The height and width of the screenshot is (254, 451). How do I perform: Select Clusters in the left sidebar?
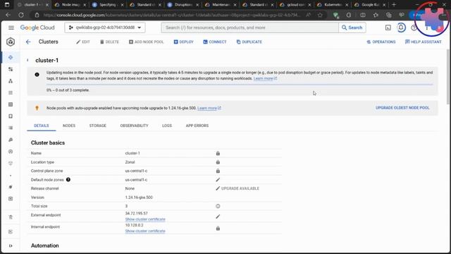[x=11, y=58]
